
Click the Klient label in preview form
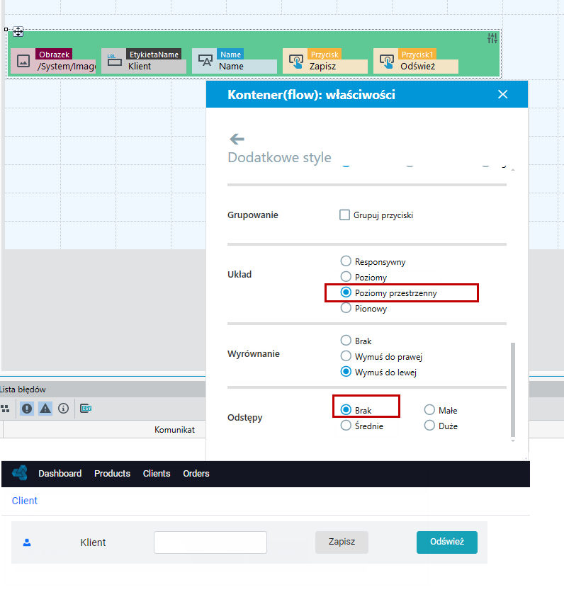tap(93, 542)
